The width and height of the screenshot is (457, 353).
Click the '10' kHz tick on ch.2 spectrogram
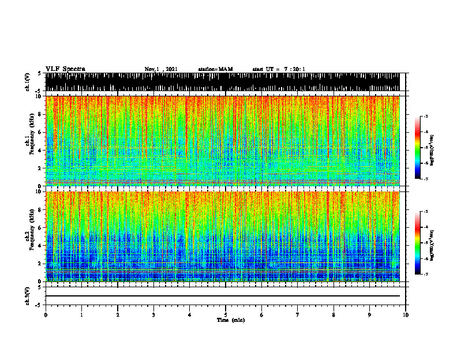point(39,191)
